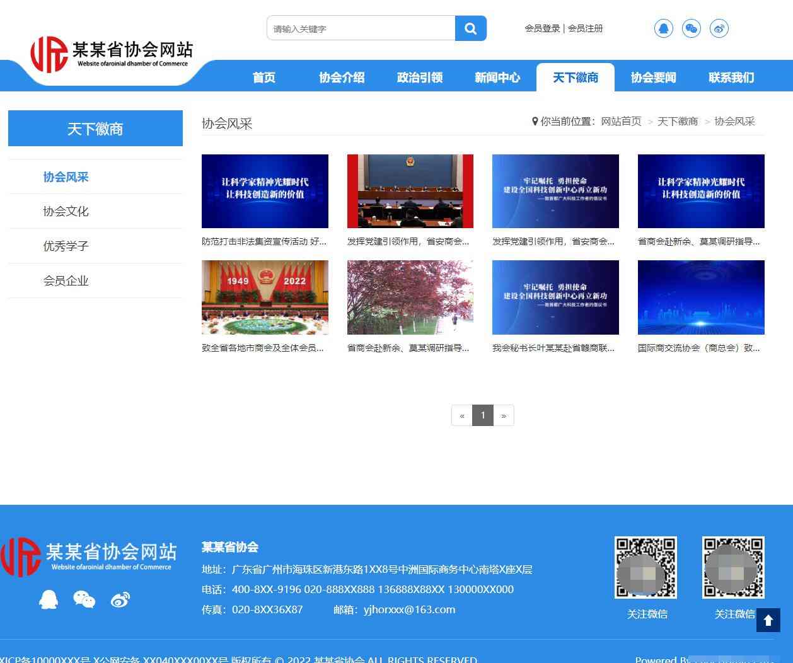Select page 1 in pagination
793x663 pixels.
tap(483, 415)
